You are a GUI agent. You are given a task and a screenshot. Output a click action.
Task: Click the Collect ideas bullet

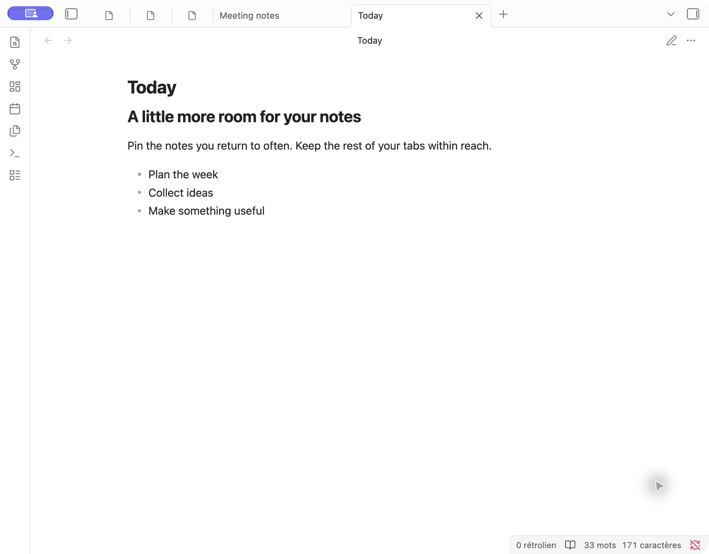pyautogui.click(x=181, y=193)
